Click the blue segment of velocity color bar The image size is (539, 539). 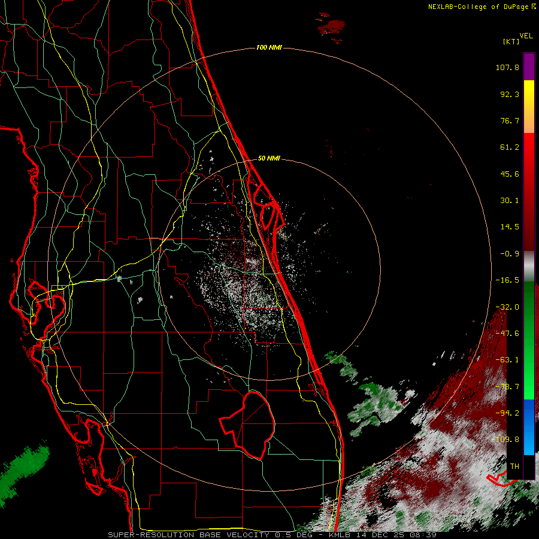pyautogui.click(x=529, y=427)
